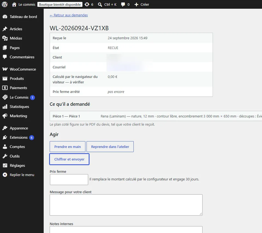Click Replier le menu label

coord(22,175)
